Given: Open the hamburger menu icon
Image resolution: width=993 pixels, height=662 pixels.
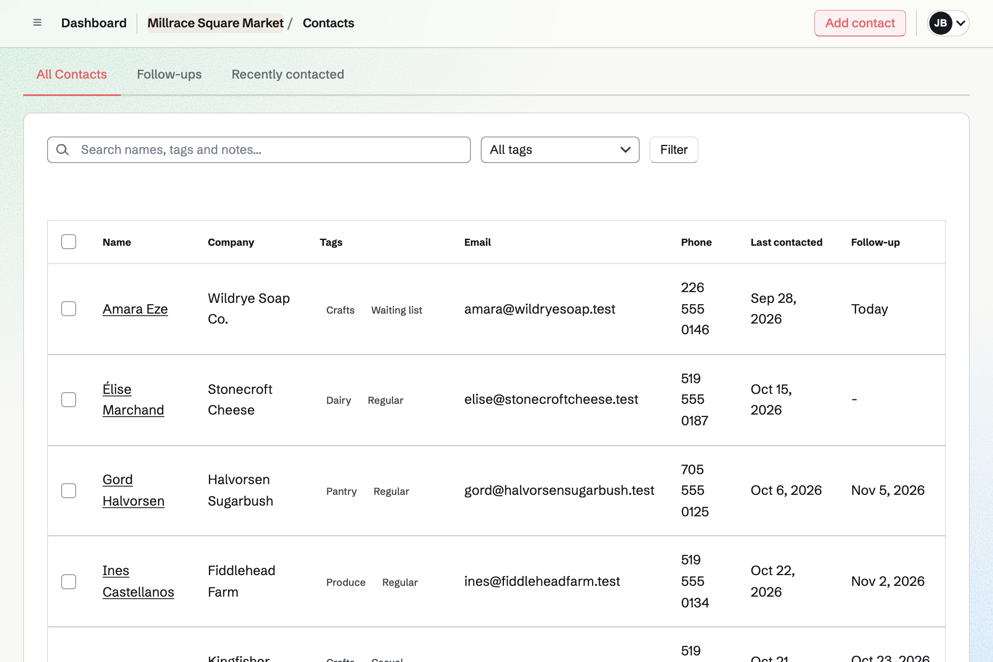Looking at the screenshot, I should click(37, 23).
